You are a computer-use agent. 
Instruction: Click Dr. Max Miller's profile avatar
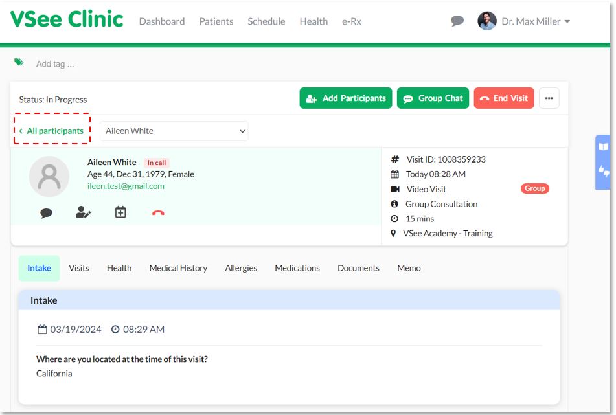coord(486,21)
